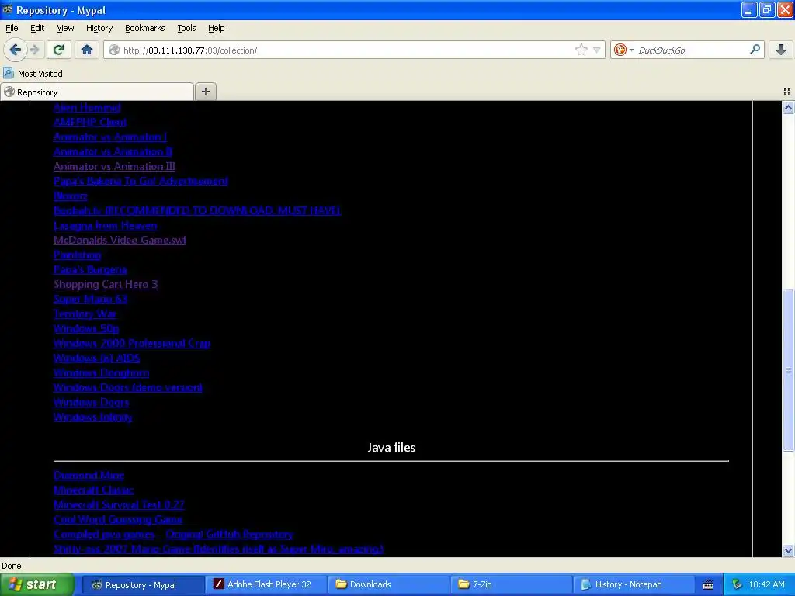Screen dimensions: 795x596
Task: Open the Windows Start menu
Action: (x=36, y=584)
